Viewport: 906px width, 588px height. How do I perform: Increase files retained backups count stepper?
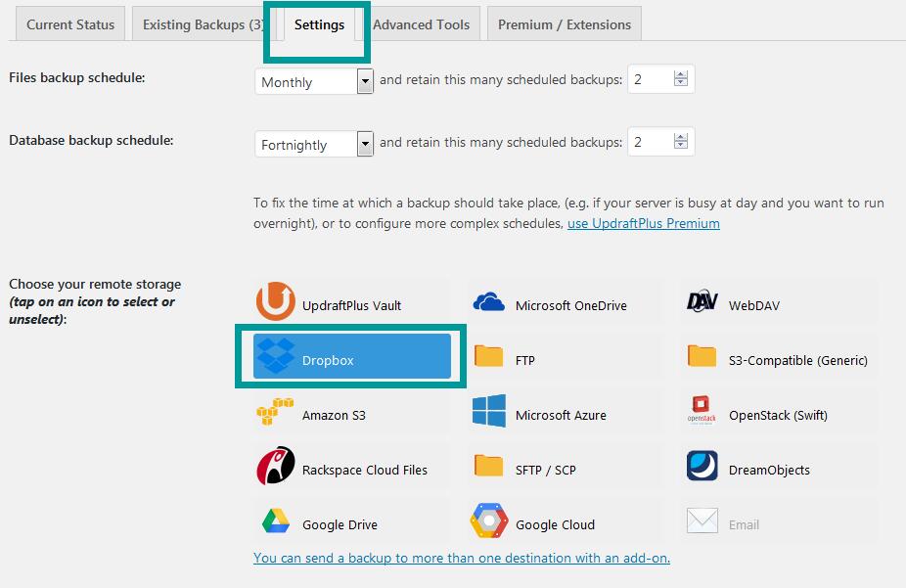pyautogui.click(x=681, y=75)
